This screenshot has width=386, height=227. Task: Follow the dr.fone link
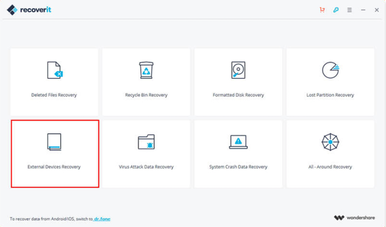pyautogui.click(x=102, y=219)
